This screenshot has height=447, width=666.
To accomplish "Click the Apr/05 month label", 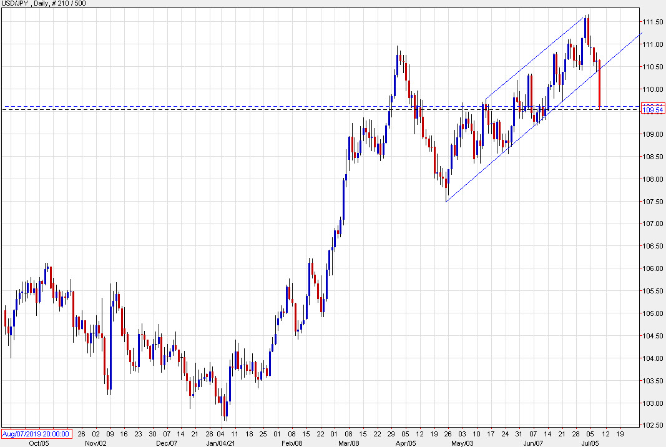I will click(406, 443).
